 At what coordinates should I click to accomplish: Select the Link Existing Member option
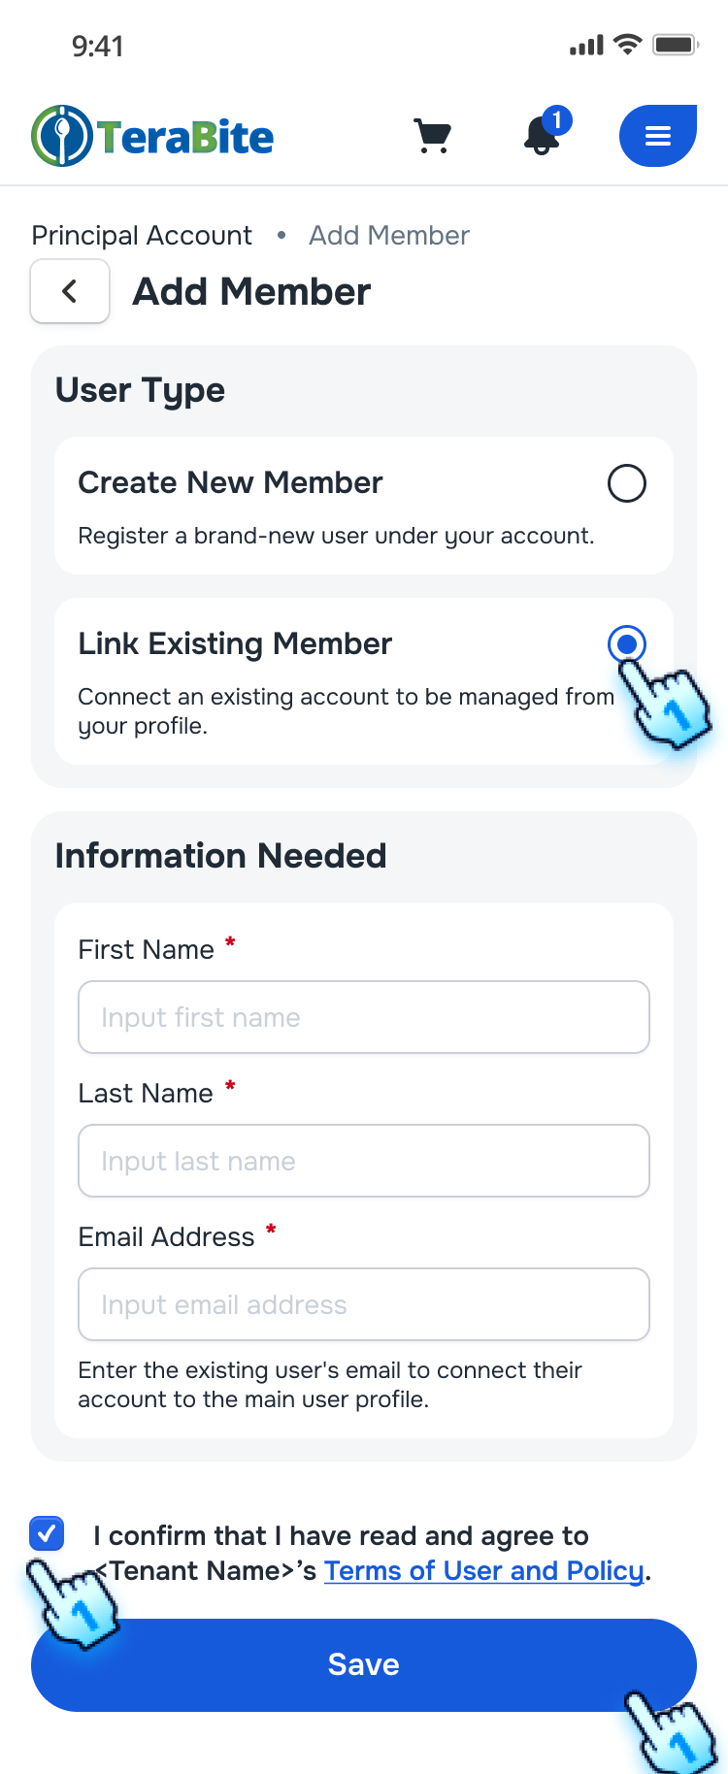click(627, 643)
